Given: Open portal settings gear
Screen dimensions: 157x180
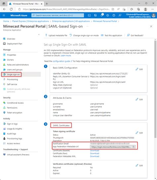Looking at the screenshot, I should click(108, 15).
